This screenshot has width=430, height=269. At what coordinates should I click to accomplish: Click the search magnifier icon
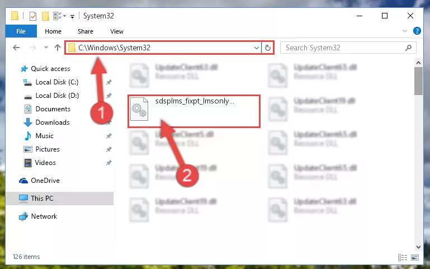click(408, 48)
